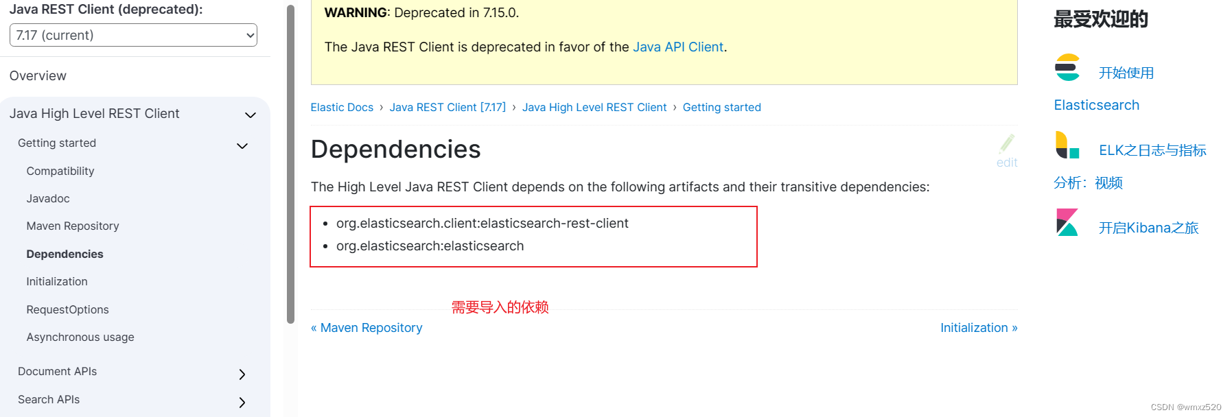This screenshot has width=1232, height=417.
Task: Collapse the Java High Level REST Client section
Action: (x=251, y=115)
